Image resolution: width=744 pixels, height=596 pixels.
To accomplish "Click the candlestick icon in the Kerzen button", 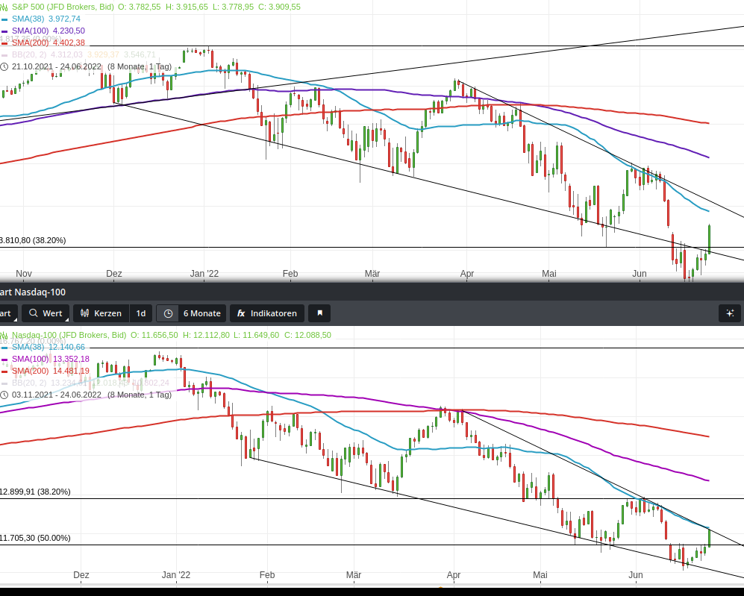I will [84, 313].
